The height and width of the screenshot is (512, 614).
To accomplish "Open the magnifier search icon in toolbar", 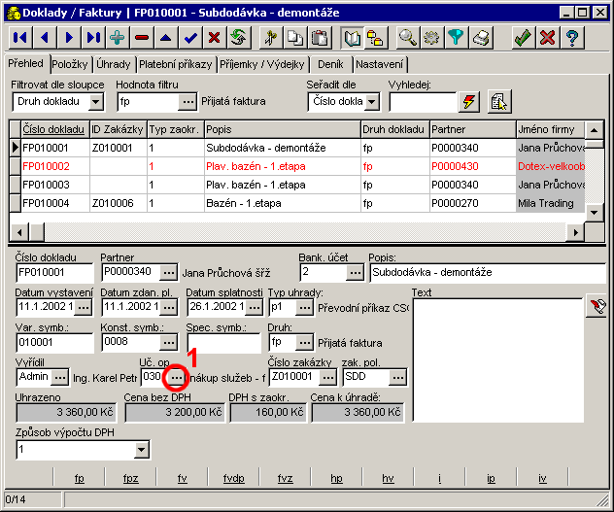I will [408, 38].
